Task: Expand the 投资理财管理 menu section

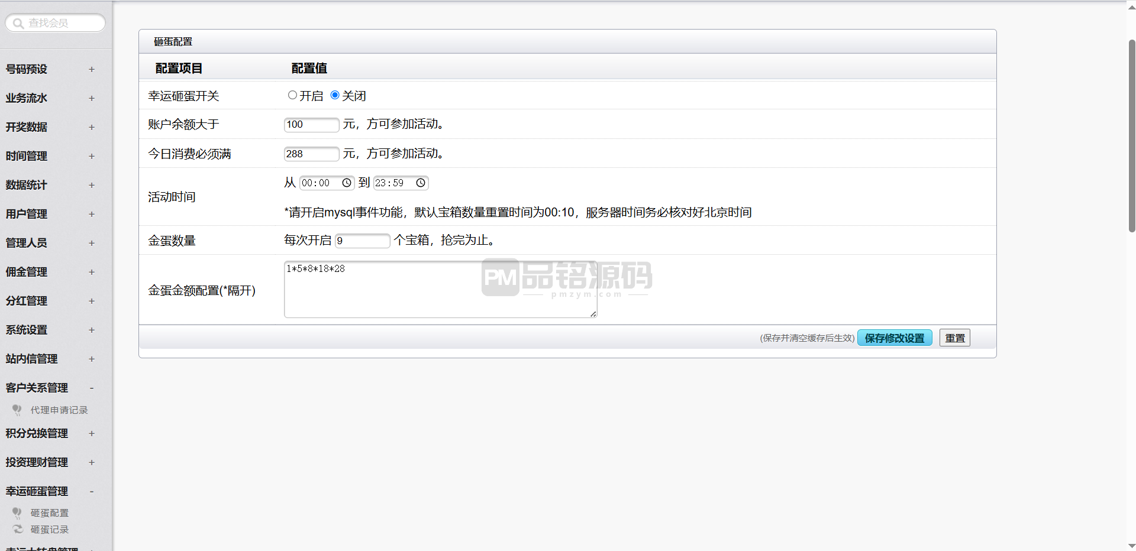Action: [92, 462]
